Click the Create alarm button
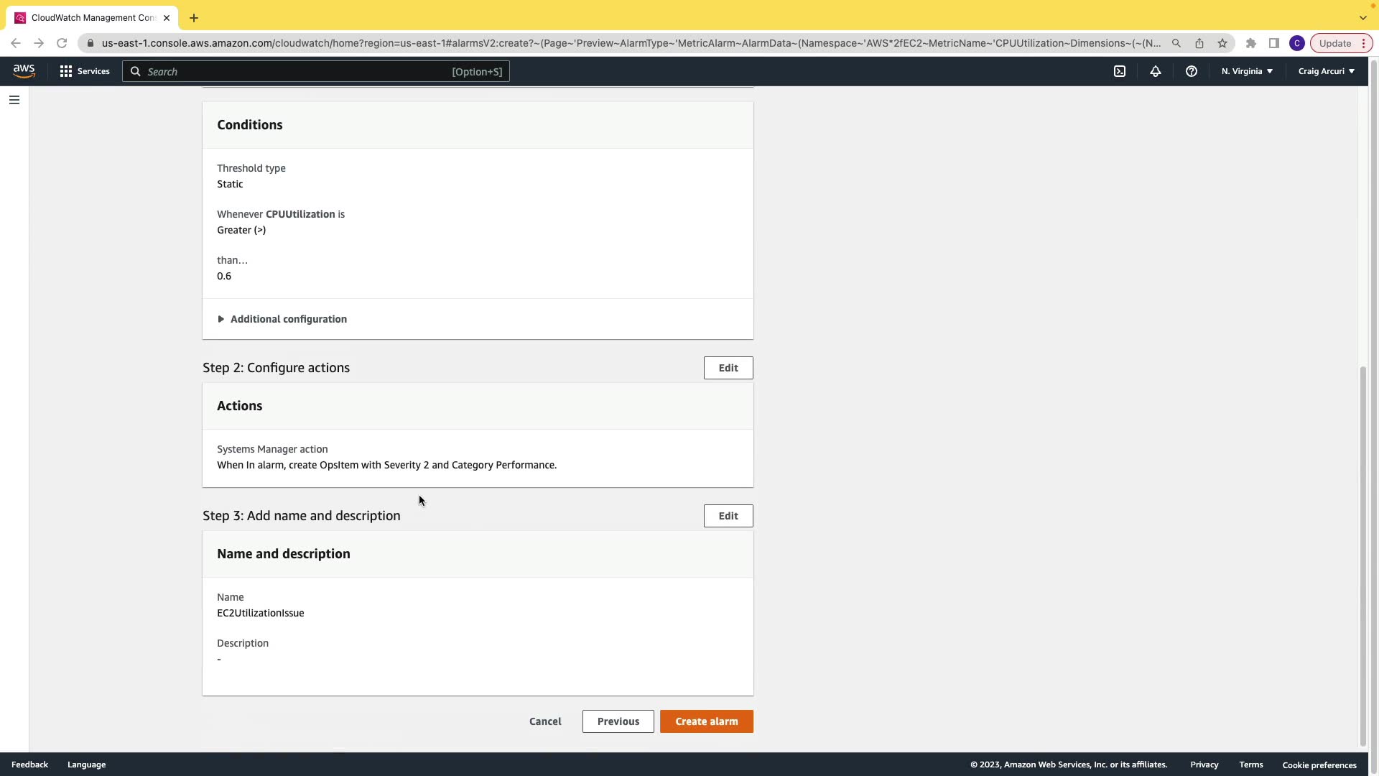Viewport: 1379px width, 776px height. point(706,721)
